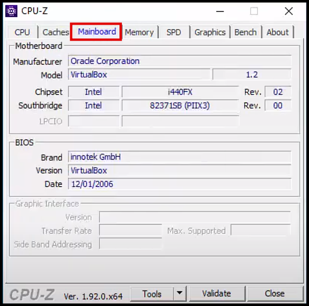Go to the Memory tab
Image resolution: width=309 pixels, height=306 pixels.
[139, 32]
